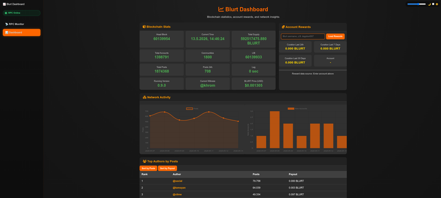
Task: Click Running Version value 0.9.0
Action: [x=162, y=85]
